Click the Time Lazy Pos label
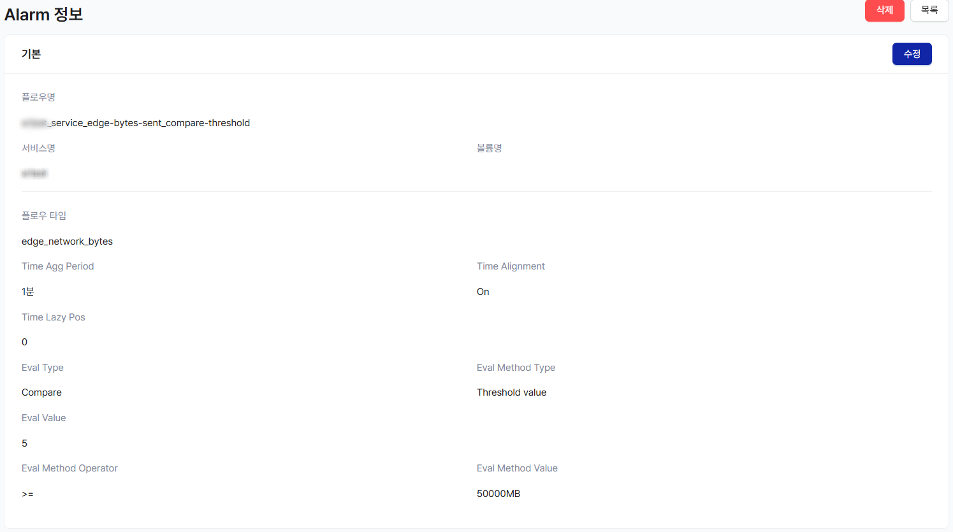Screen dimensions: 953x532 coord(53,317)
